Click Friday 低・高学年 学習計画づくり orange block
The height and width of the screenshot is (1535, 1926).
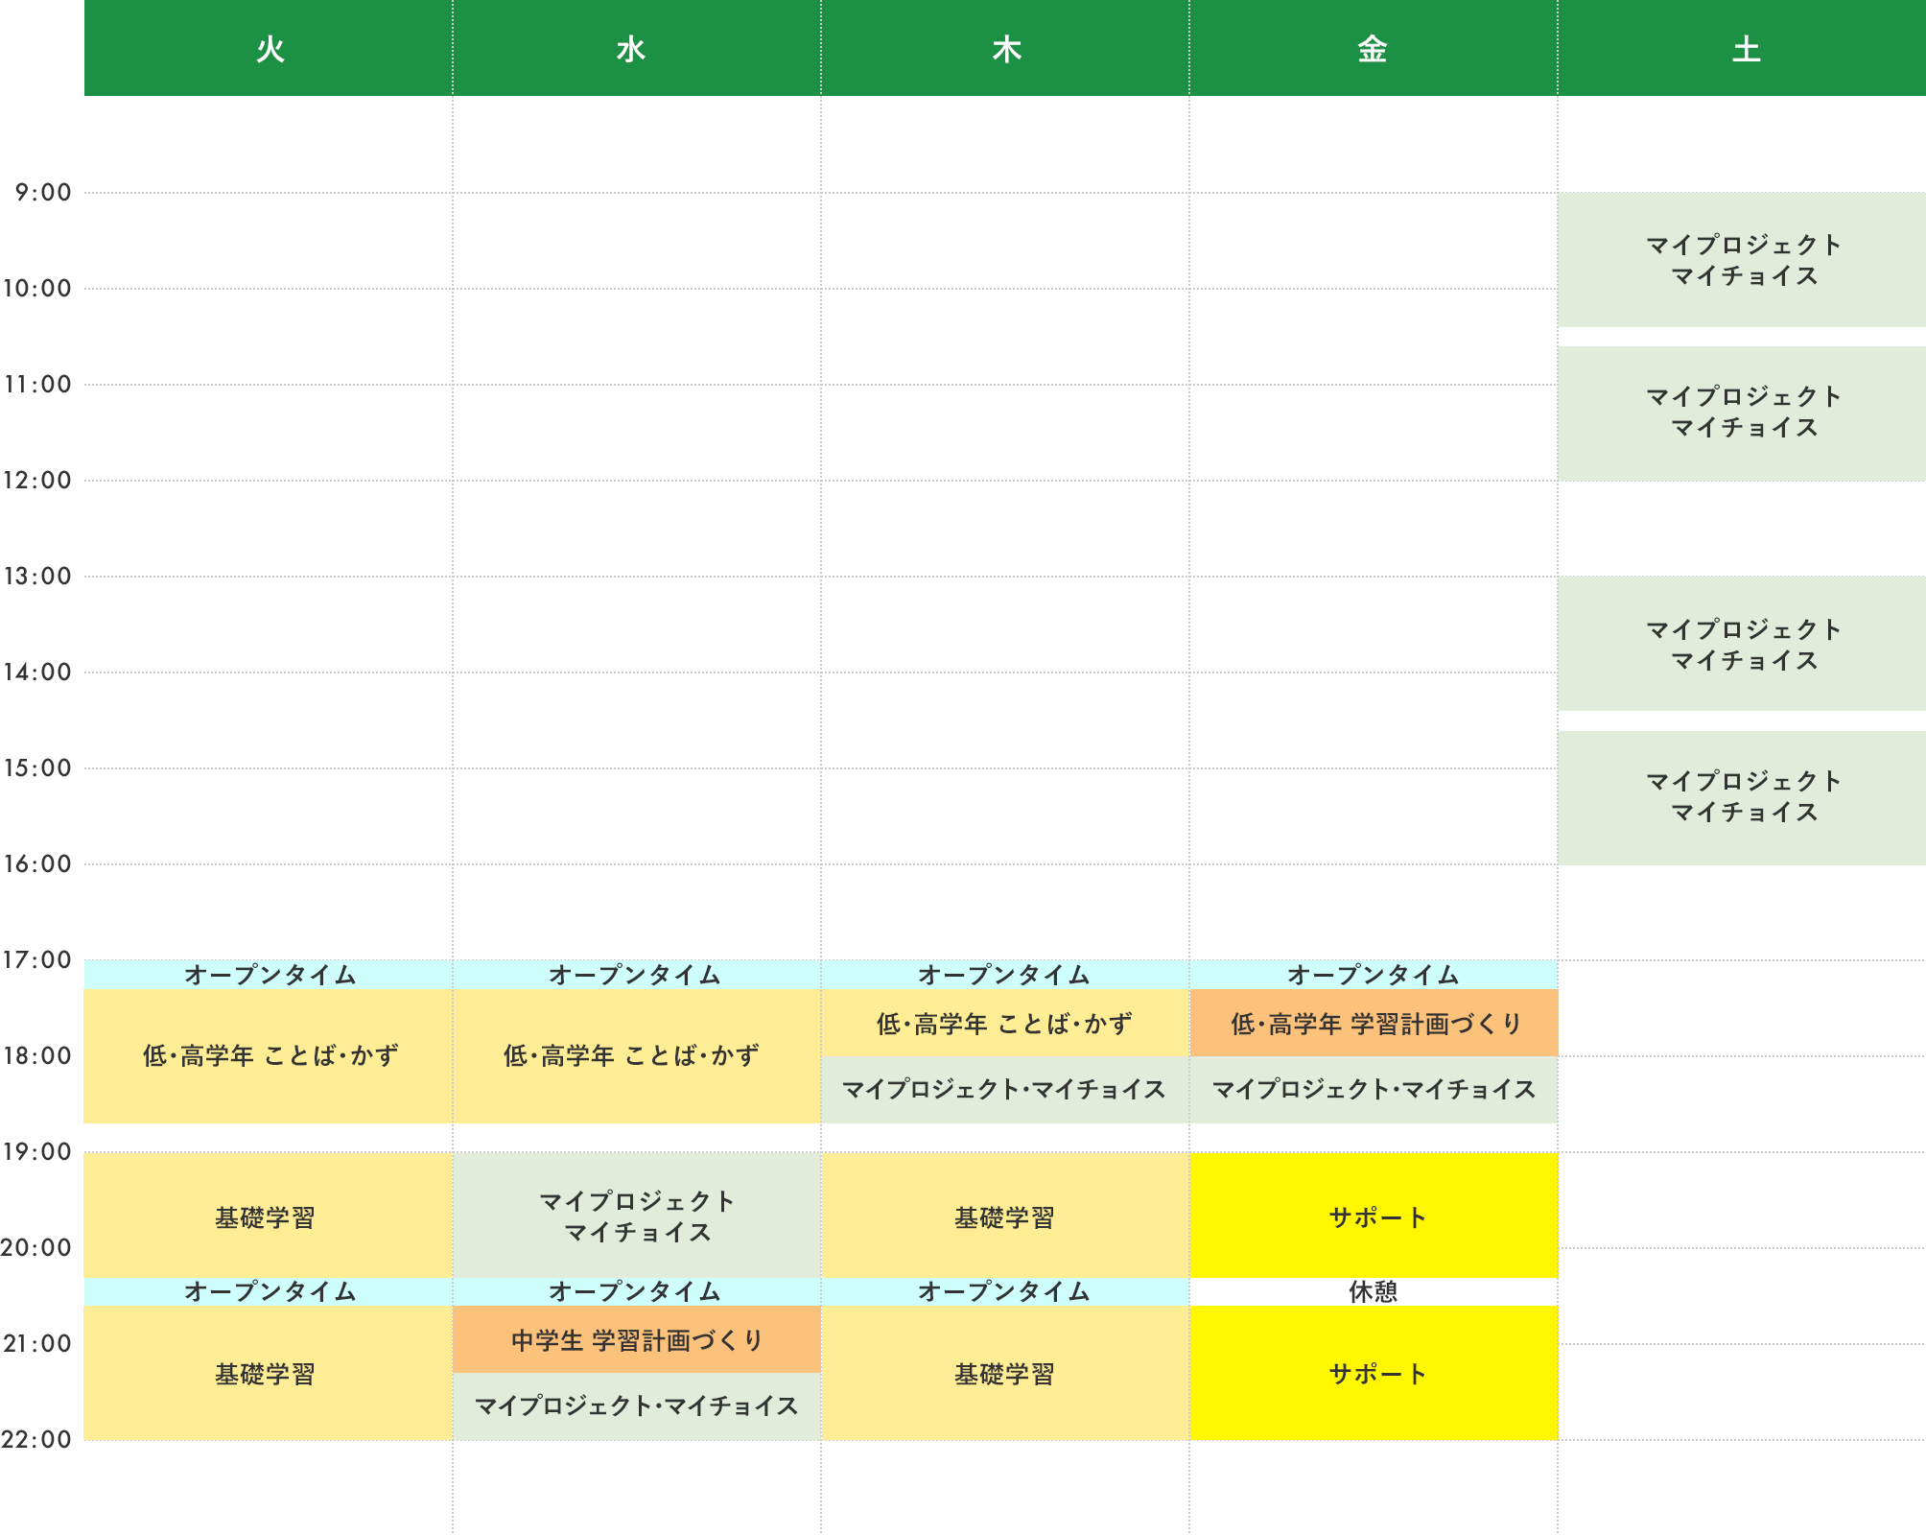[x=1374, y=1024]
